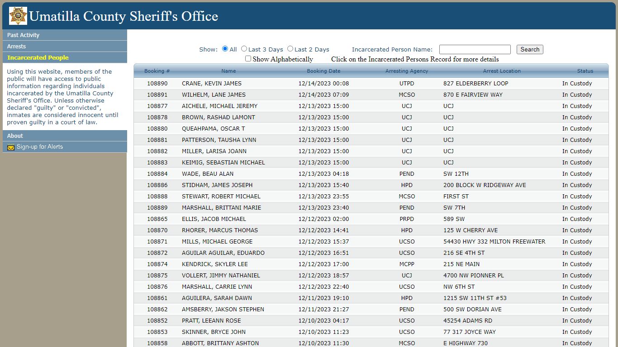Click the envelope icon for alerts
Image resolution: width=618 pixels, height=347 pixels.
11,147
